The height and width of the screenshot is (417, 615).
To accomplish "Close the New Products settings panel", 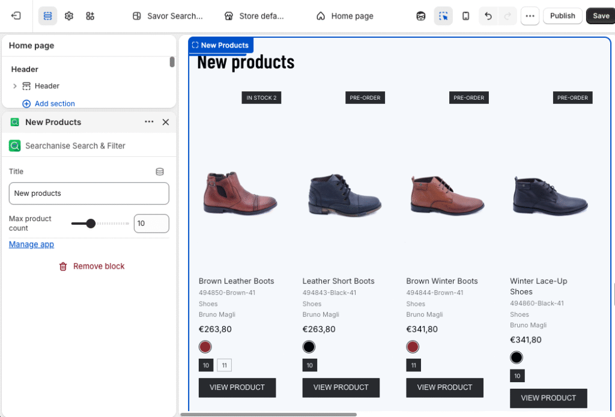I will [166, 122].
